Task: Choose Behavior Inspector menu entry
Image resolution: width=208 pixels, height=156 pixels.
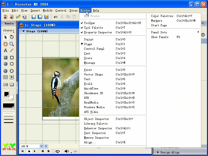Action: click(x=113, y=128)
